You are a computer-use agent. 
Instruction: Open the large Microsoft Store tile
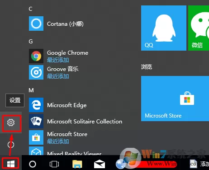pyautogui.click(x=175, y=99)
